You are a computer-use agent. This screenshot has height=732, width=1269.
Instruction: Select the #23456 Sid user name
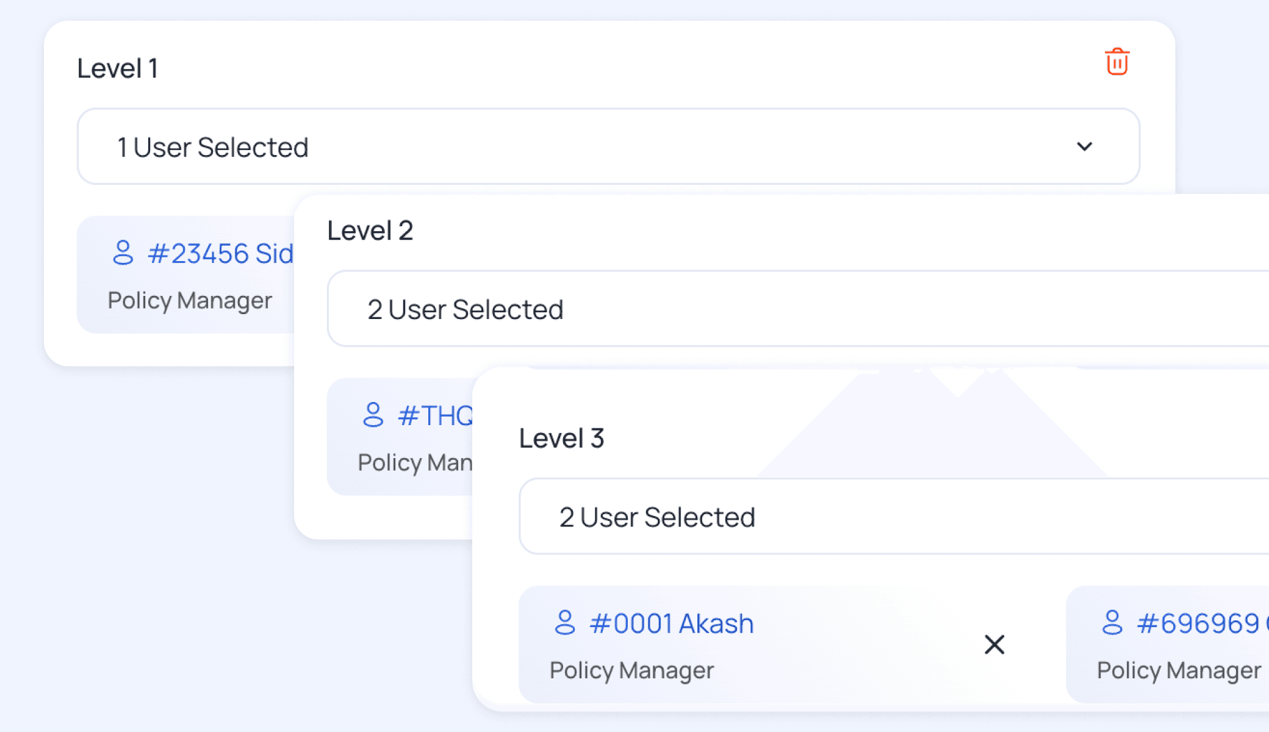[x=221, y=253]
